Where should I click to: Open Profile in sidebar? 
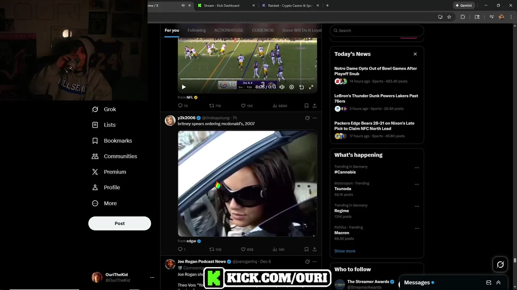pos(106,187)
